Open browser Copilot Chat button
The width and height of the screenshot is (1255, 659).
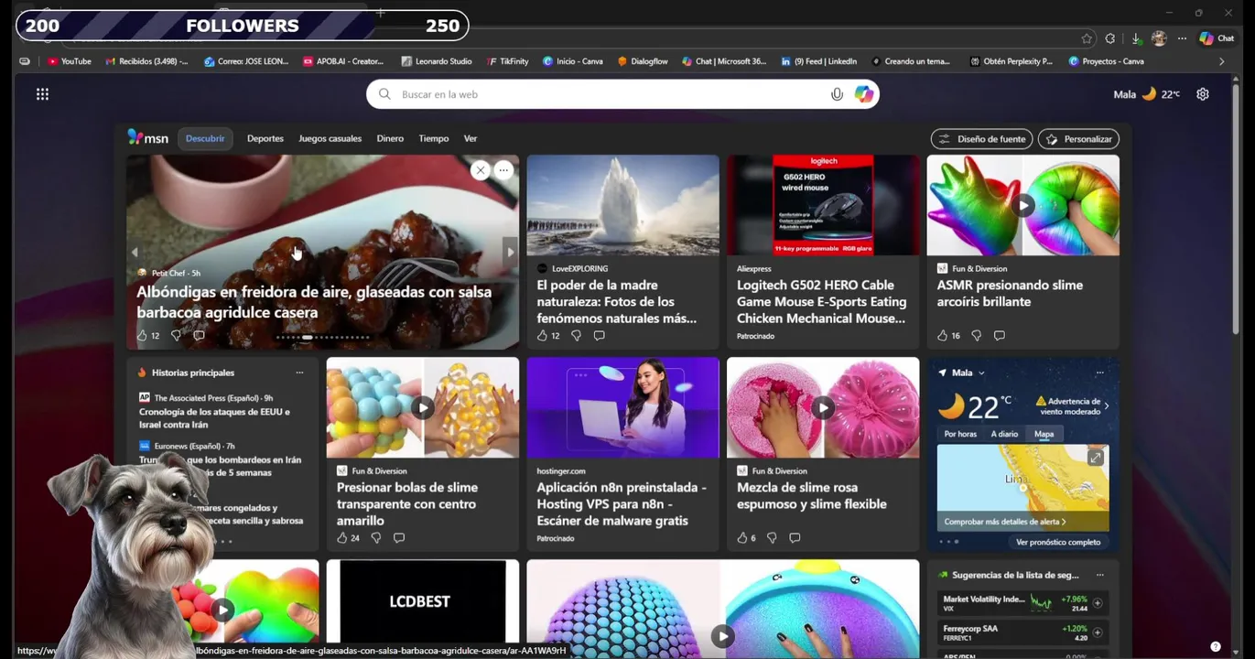(x=1217, y=38)
